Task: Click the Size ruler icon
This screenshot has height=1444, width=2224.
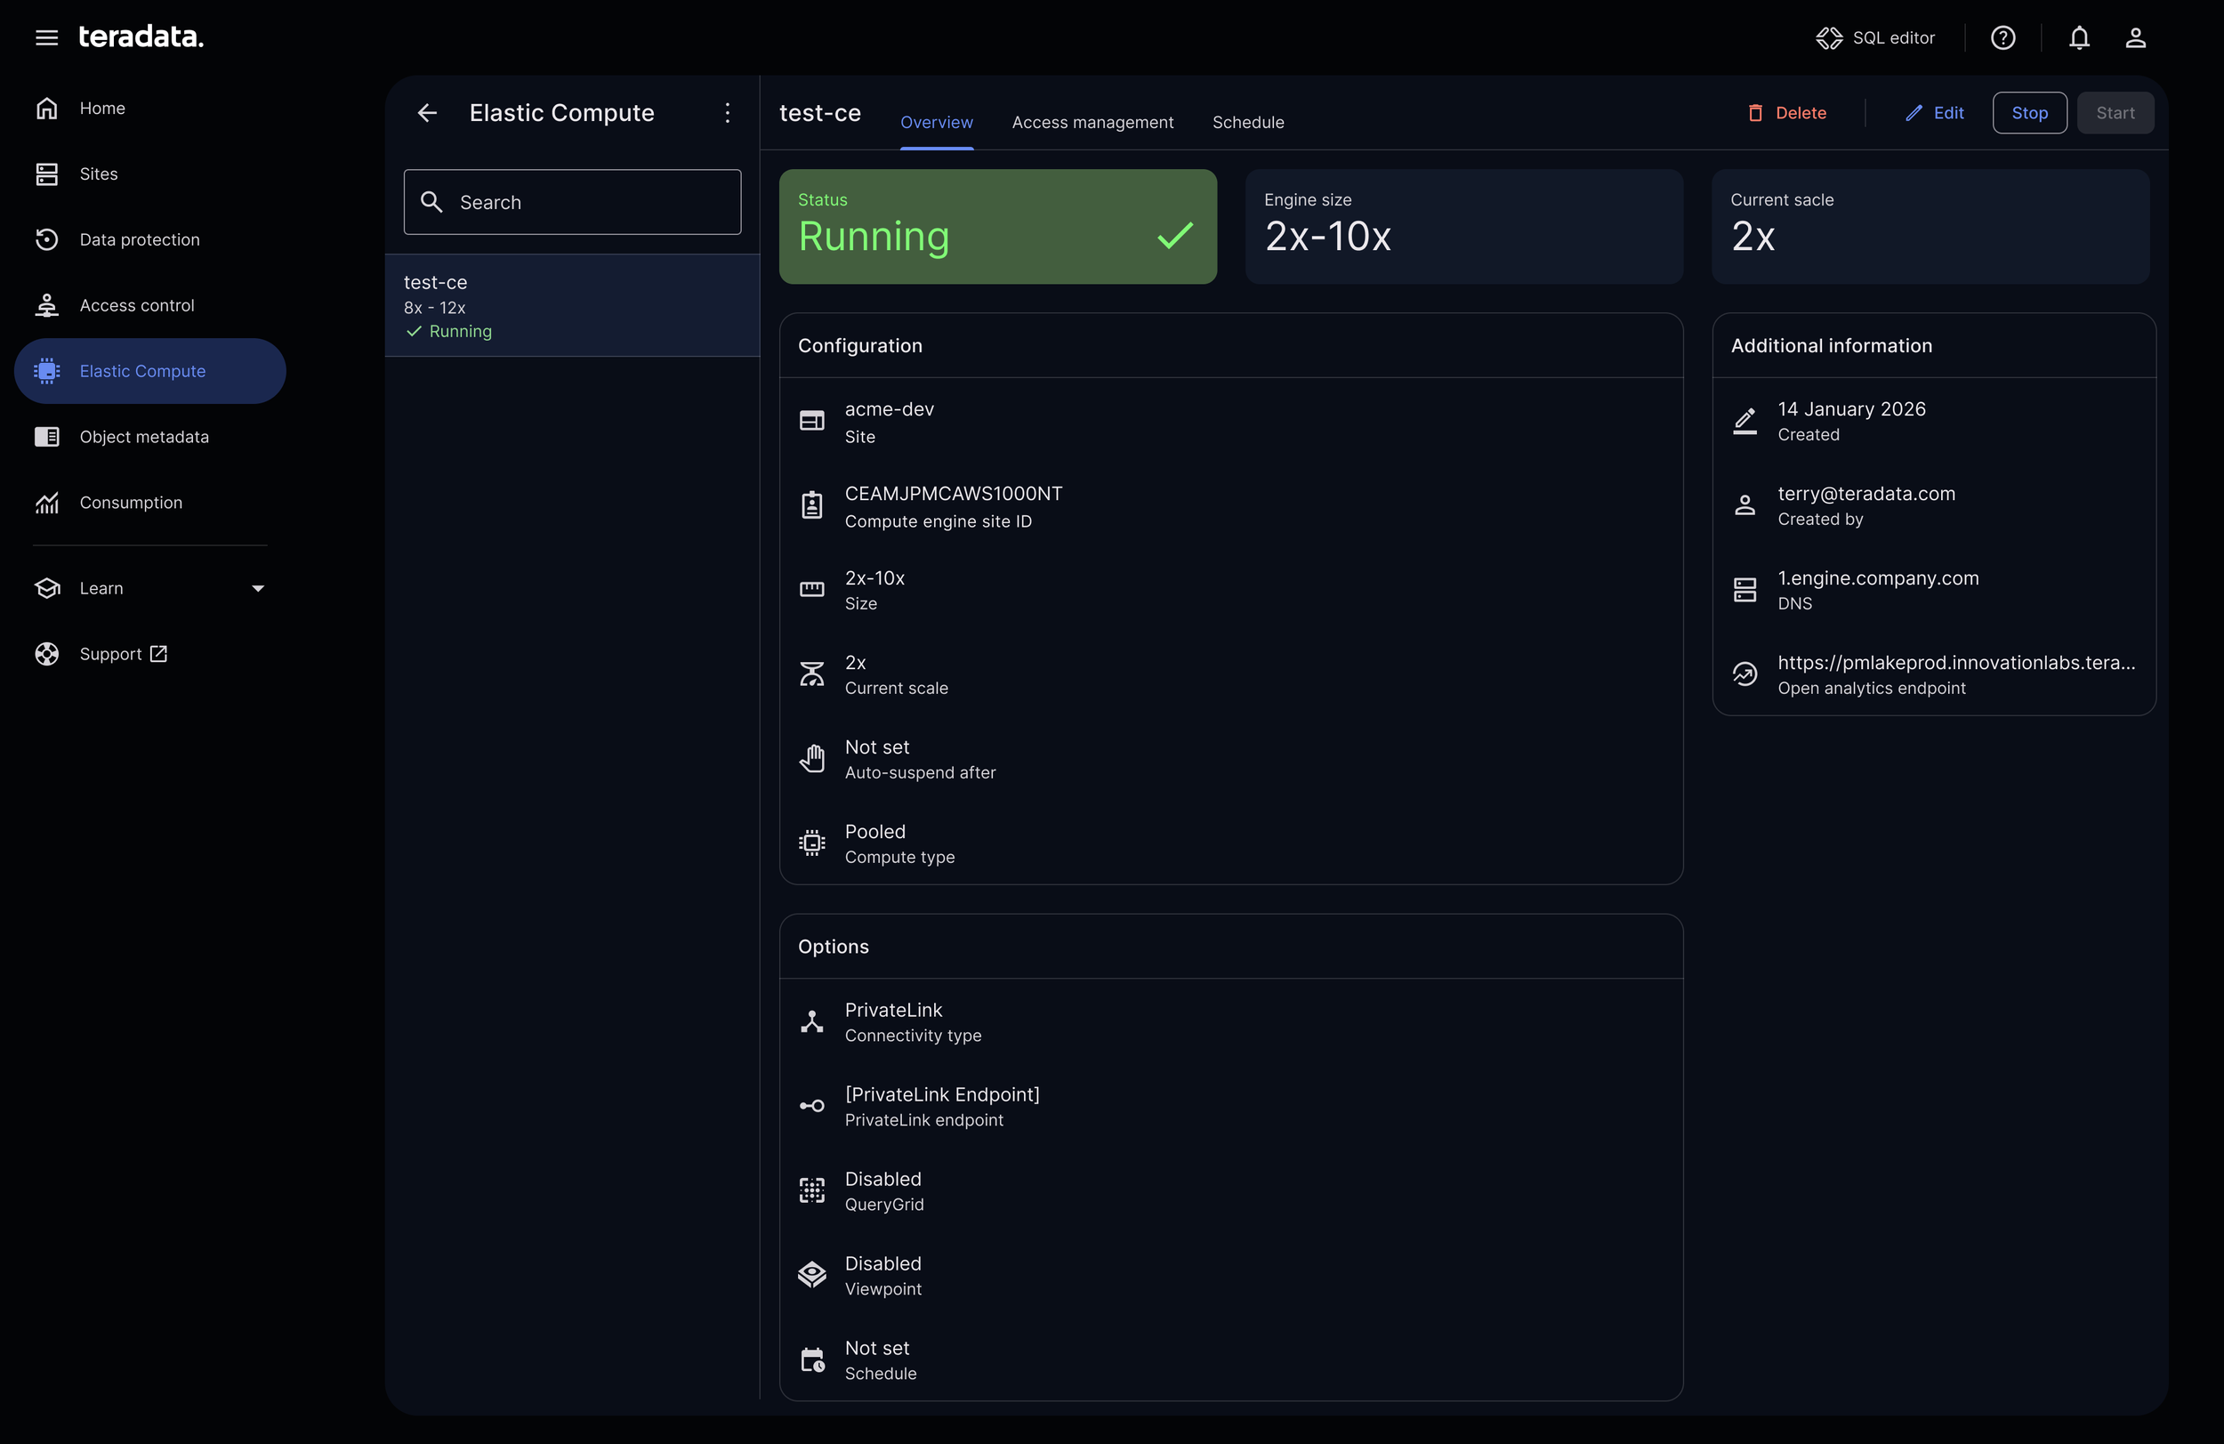Action: pos(812,589)
